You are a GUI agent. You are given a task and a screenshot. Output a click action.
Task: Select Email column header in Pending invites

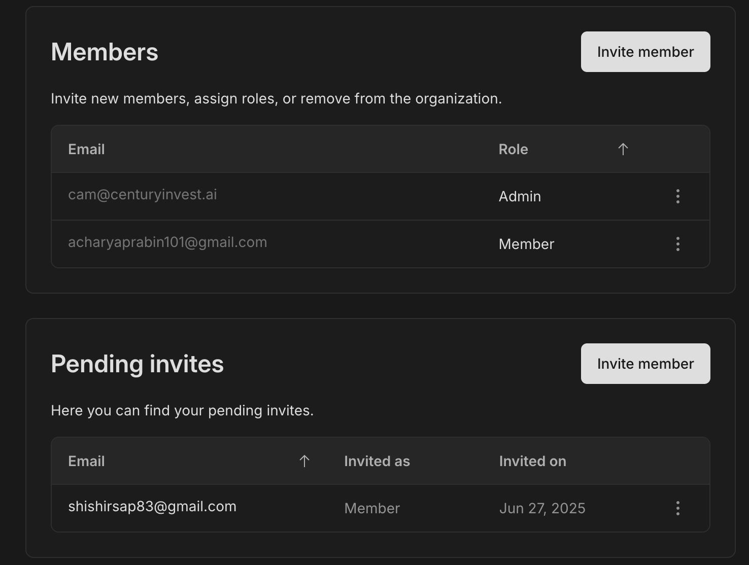click(86, 461)
